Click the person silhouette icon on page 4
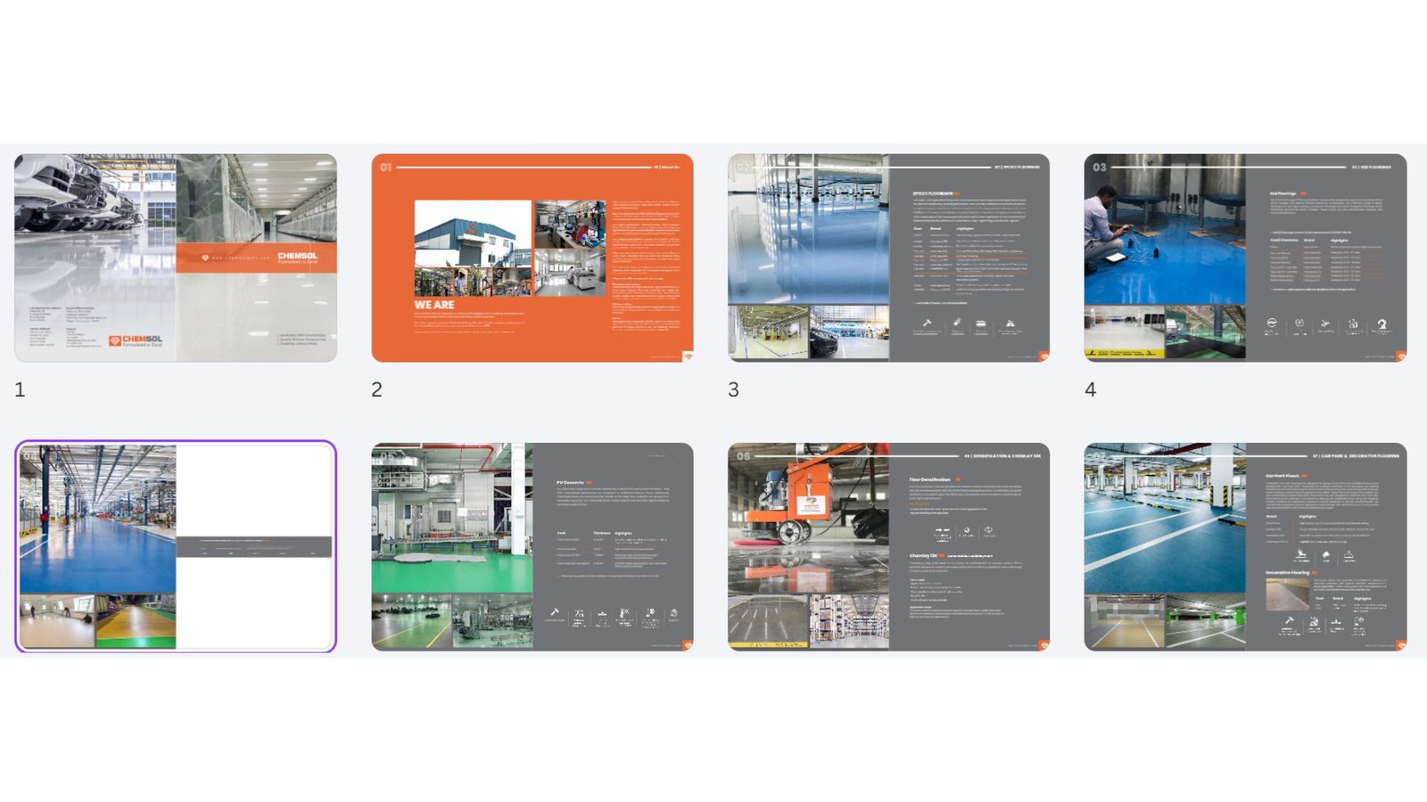Image resolution: width=1427 pixels, height=802 pixels. point(1382,323)
